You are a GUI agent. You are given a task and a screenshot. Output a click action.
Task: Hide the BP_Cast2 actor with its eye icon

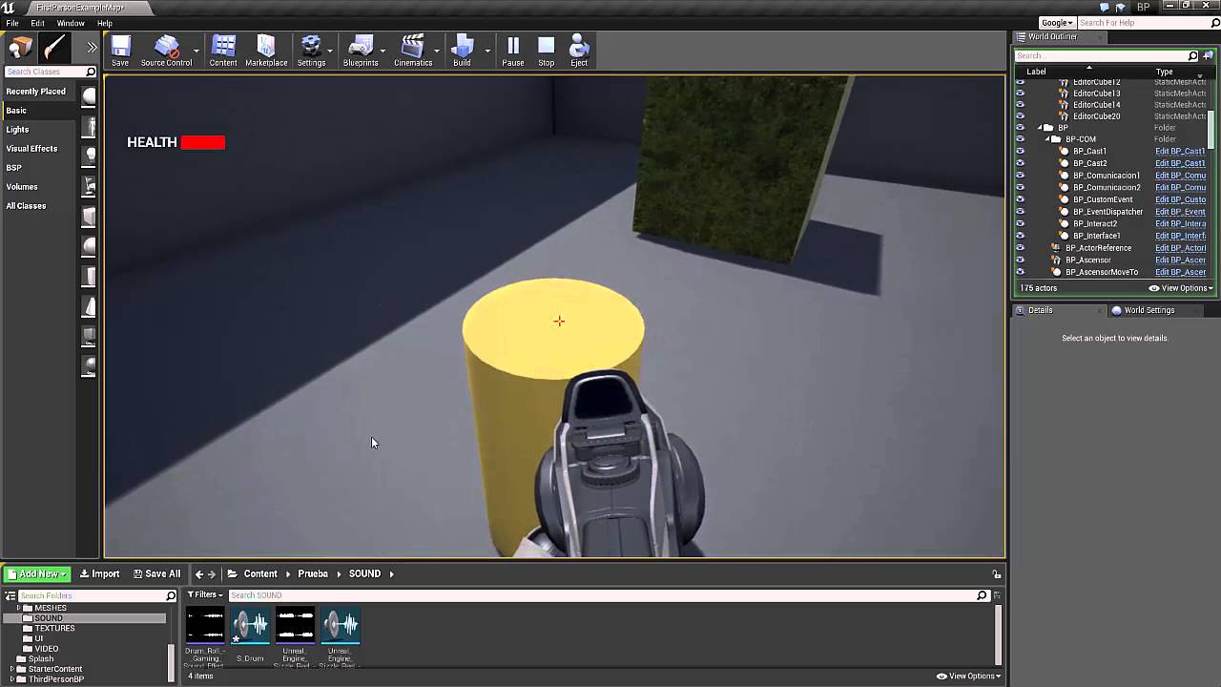coord(1020,163)
